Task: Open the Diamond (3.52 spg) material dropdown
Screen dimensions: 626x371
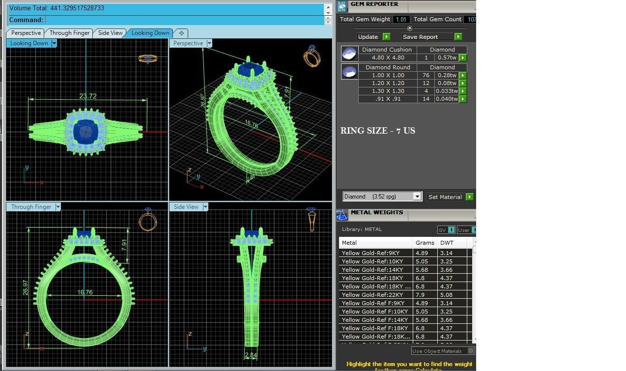Action: tap(417, 197)
